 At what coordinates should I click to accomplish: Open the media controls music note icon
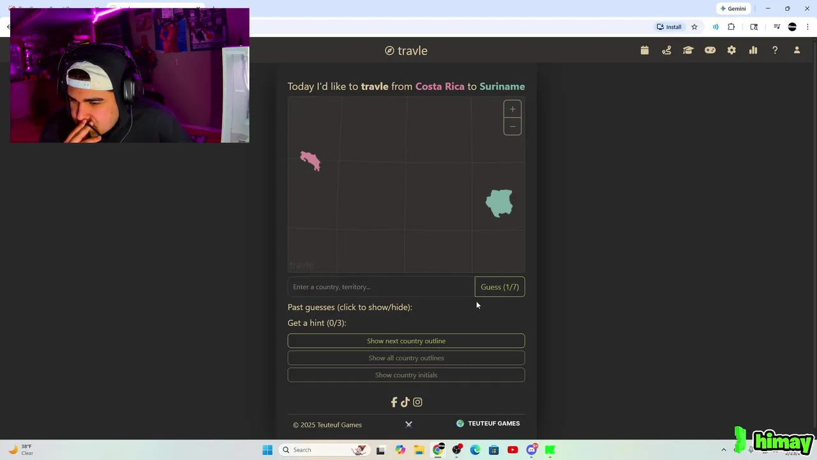tap(777, 27)
